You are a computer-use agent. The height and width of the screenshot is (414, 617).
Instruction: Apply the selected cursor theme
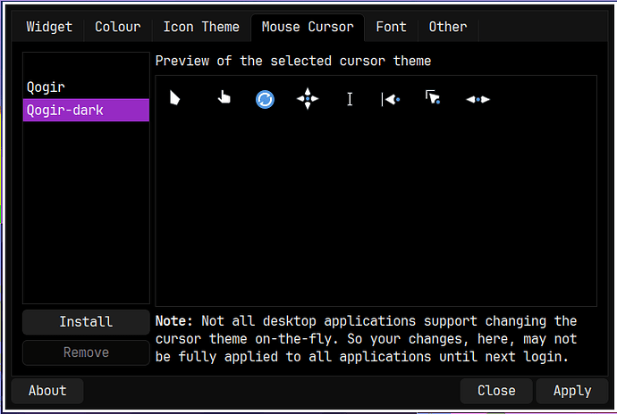click(572, 391)
